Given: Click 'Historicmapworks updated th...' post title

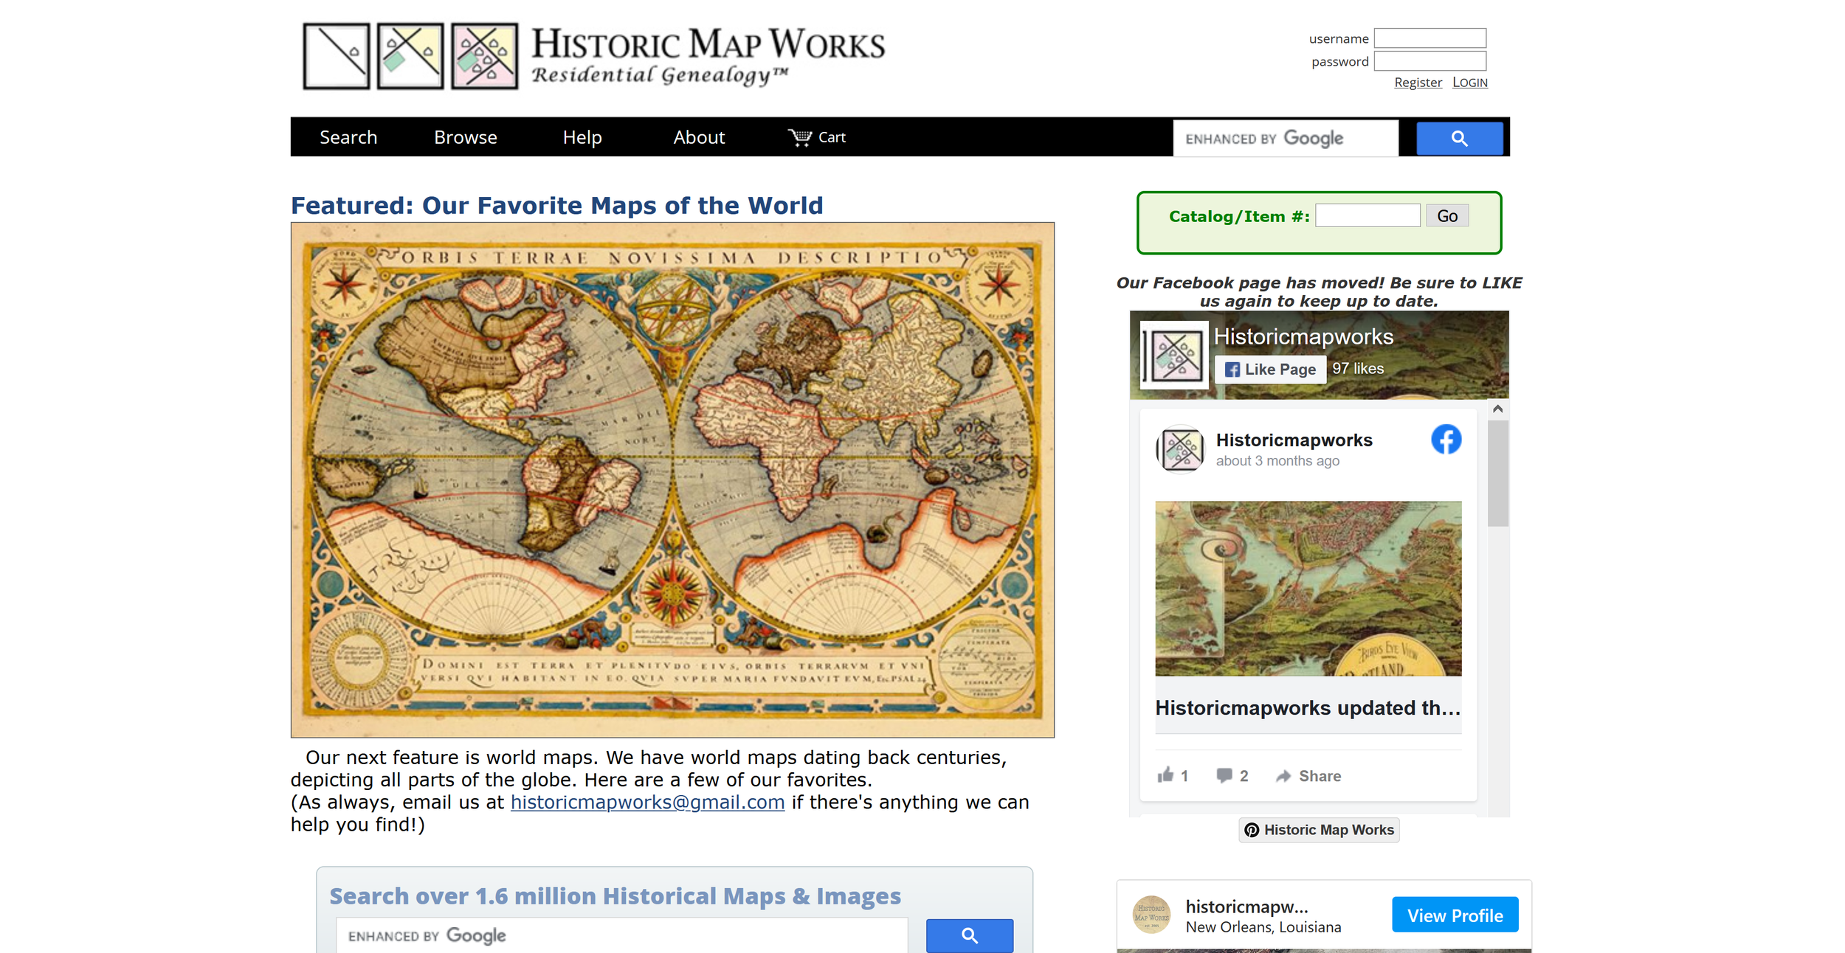Looking at the screenshot, I should coord(1308,708).
